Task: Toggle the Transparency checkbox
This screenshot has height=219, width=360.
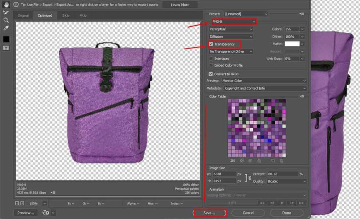Action: 211,44
